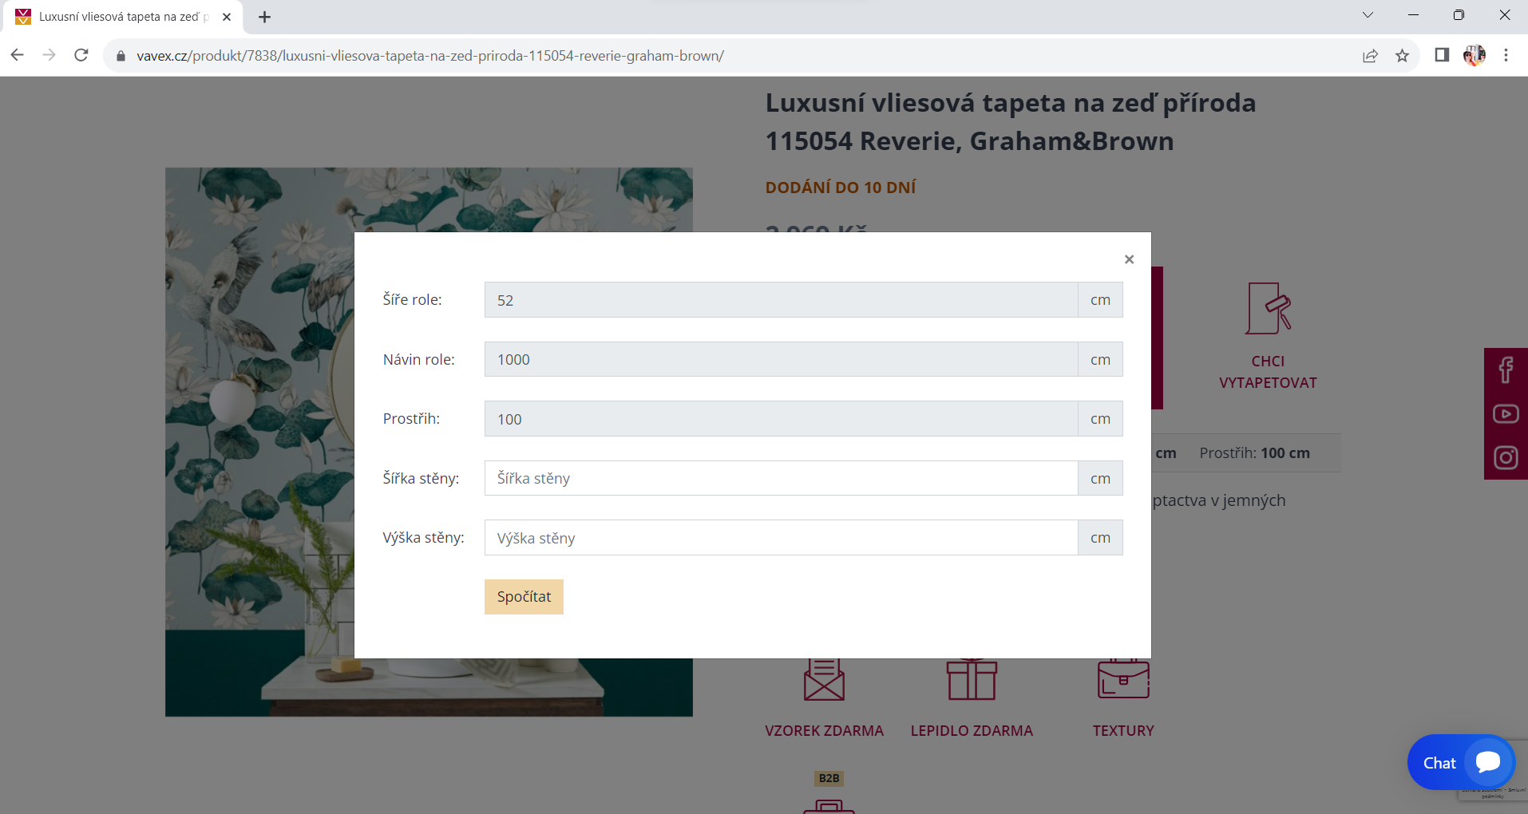Click the Vzorek zdarma envelope icon
Image resolution: width=1528 pixels, height=814 pixels.
tap(824, 680)
